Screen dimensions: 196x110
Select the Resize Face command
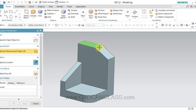pos(101,17)
